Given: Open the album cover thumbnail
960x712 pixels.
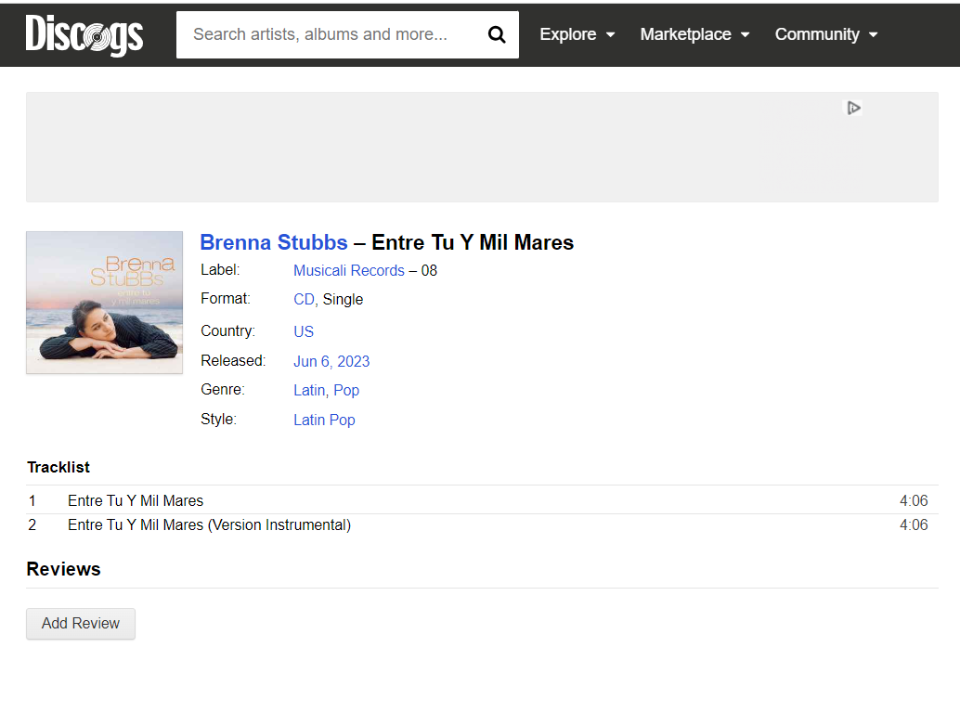Looking at the screenshot, I should click(104, 303).
